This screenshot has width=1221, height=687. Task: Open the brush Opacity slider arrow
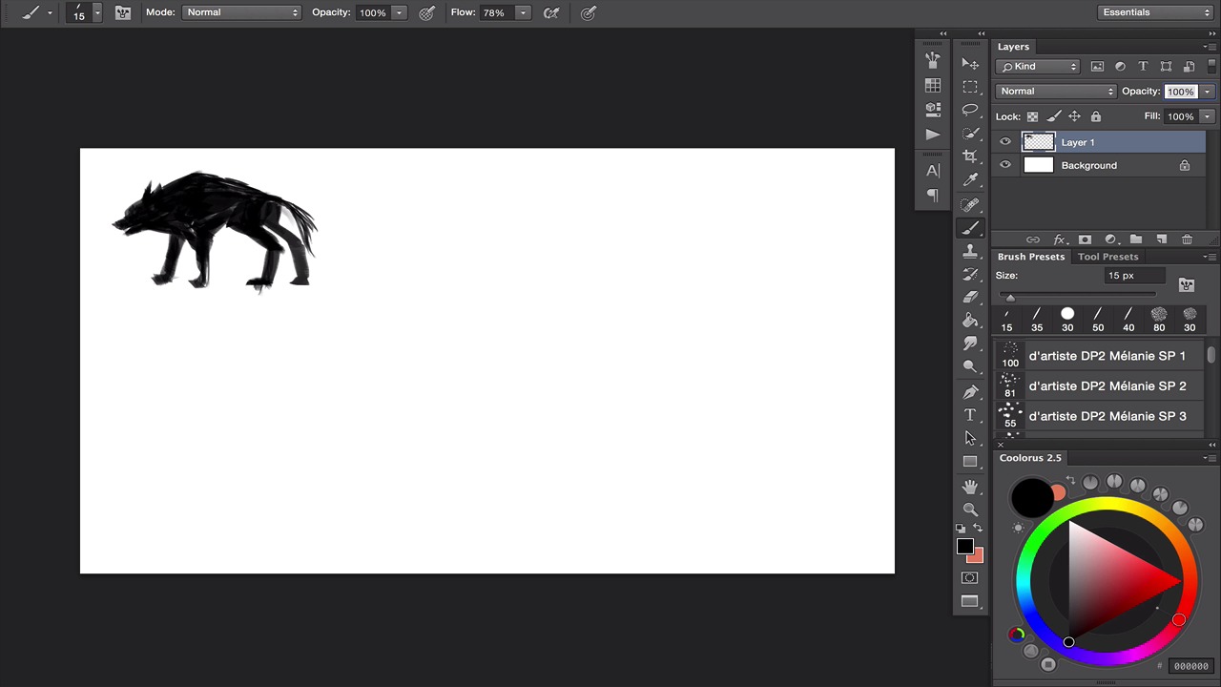(x=399, y=12)
